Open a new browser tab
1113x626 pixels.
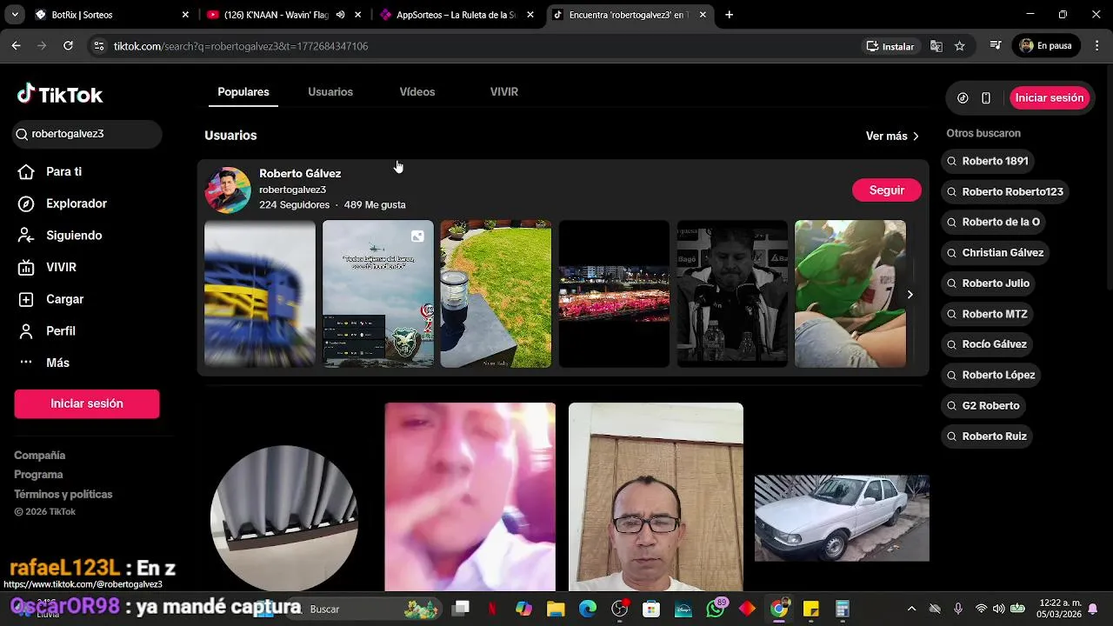729,15
